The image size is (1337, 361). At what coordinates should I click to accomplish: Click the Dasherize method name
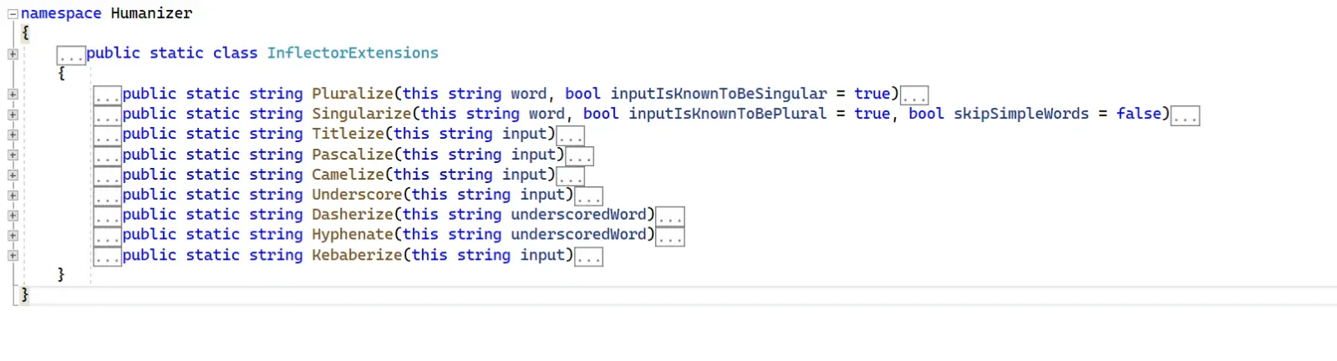[353, 215]
